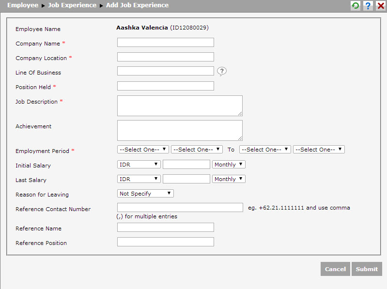This screenshot has width=387, height=289.
Task: Open the Employee breadcrumb link
Action: (23, 5)
